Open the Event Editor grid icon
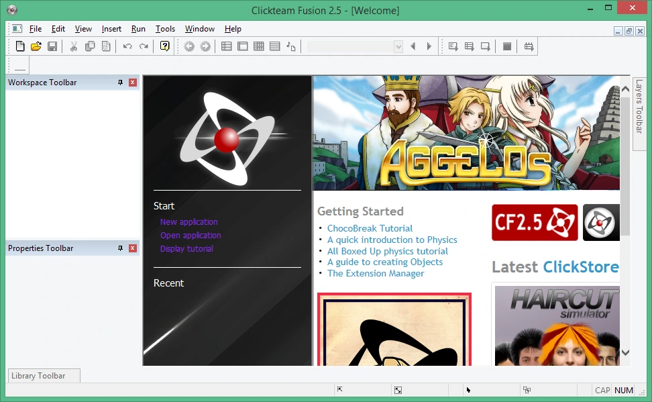Viewport: 652px width, 402px height. (x=259, y=46)
